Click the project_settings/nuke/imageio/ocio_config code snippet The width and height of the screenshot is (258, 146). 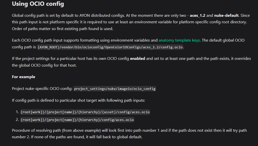click(115, 89)
